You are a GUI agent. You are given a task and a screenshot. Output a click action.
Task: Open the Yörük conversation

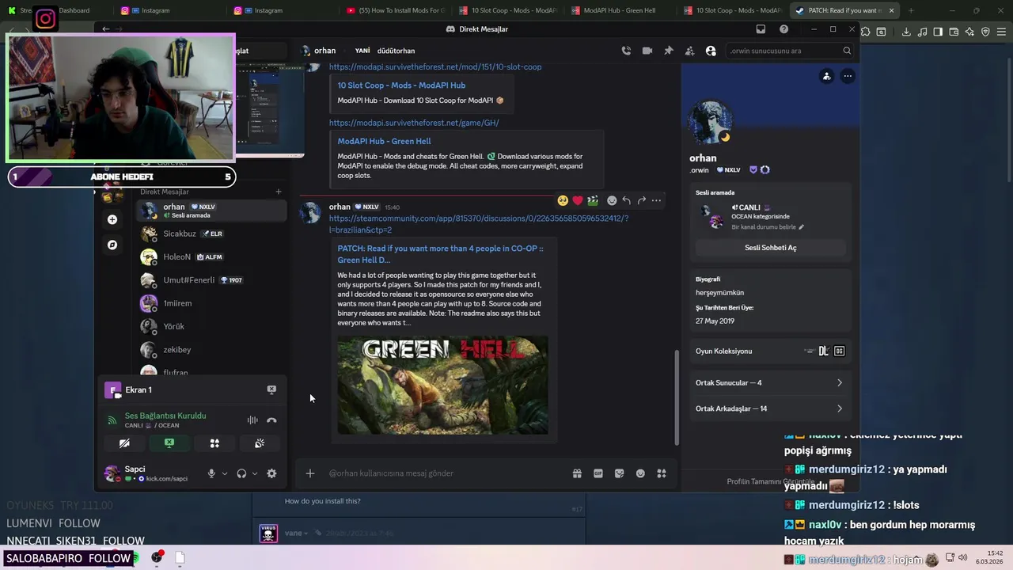(x=211, y=326)
